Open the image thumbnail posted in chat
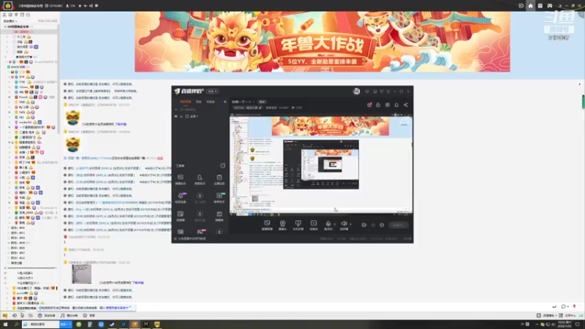Viewport: 585px width, 329px height. 81,274
